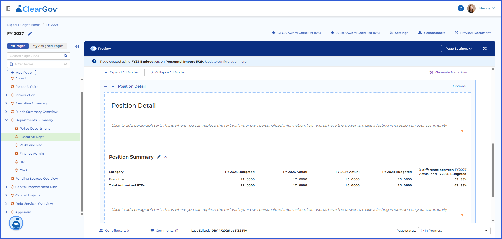This screenshot has width=502, height=239.
Task: Click the dollar info icon in banner
Action: click(x=94, y=61)
